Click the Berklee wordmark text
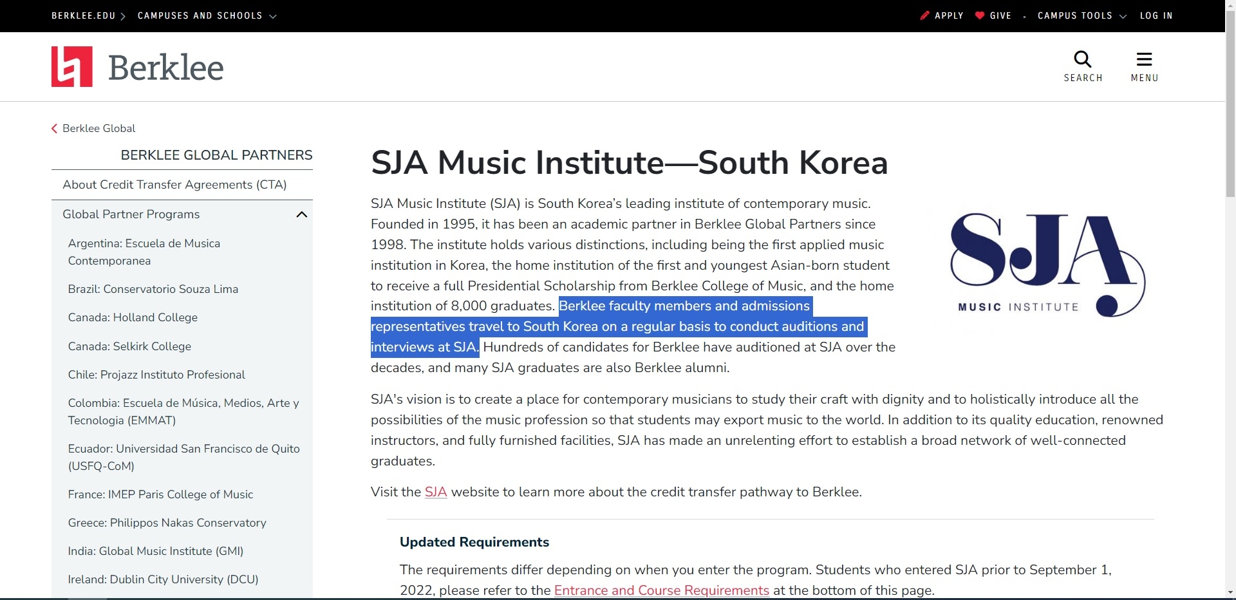 (x=166, y=67)
